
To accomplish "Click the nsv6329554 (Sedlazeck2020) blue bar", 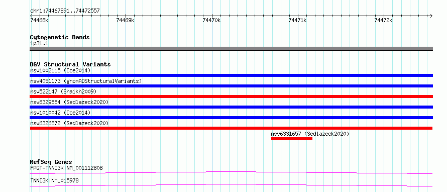I will click(231, 107).
